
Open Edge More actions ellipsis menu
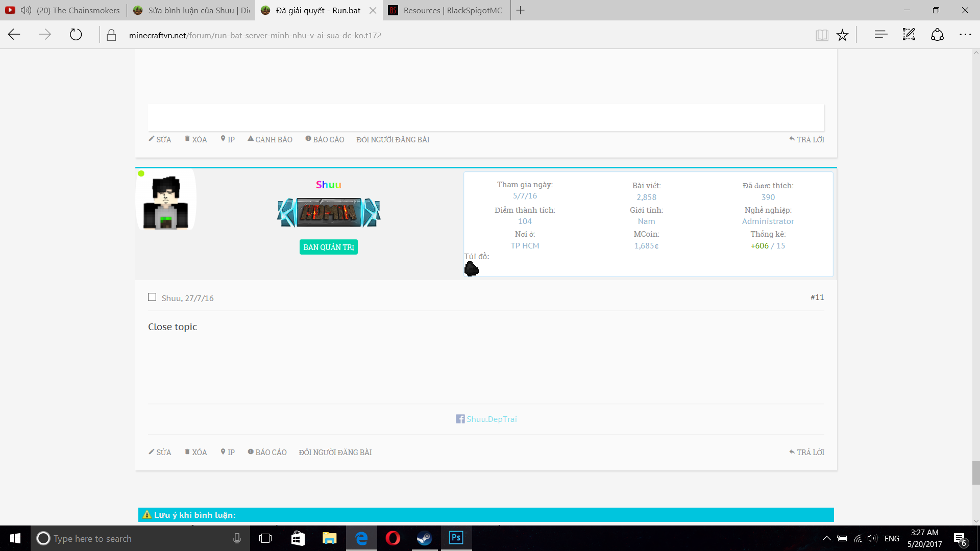pyautogui.click(x=965, y=35)
